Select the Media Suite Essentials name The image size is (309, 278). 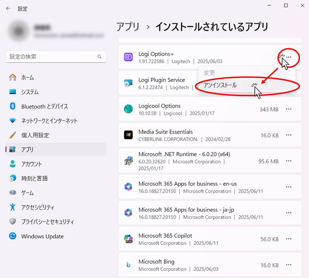pos(165,132)
